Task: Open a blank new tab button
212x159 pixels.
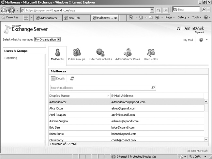Action: click(x=123, y=18)
